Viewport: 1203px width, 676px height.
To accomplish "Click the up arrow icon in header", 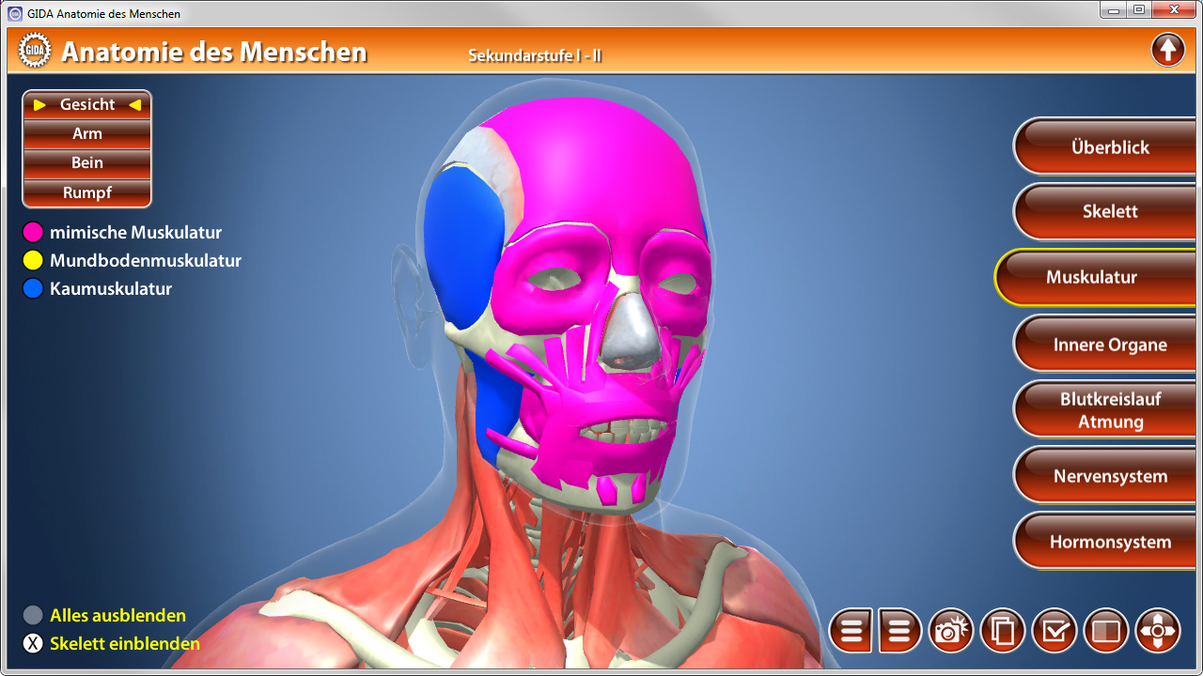I will (x=1167, y=50).
